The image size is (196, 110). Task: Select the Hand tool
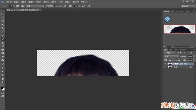[x=3, y=78]
